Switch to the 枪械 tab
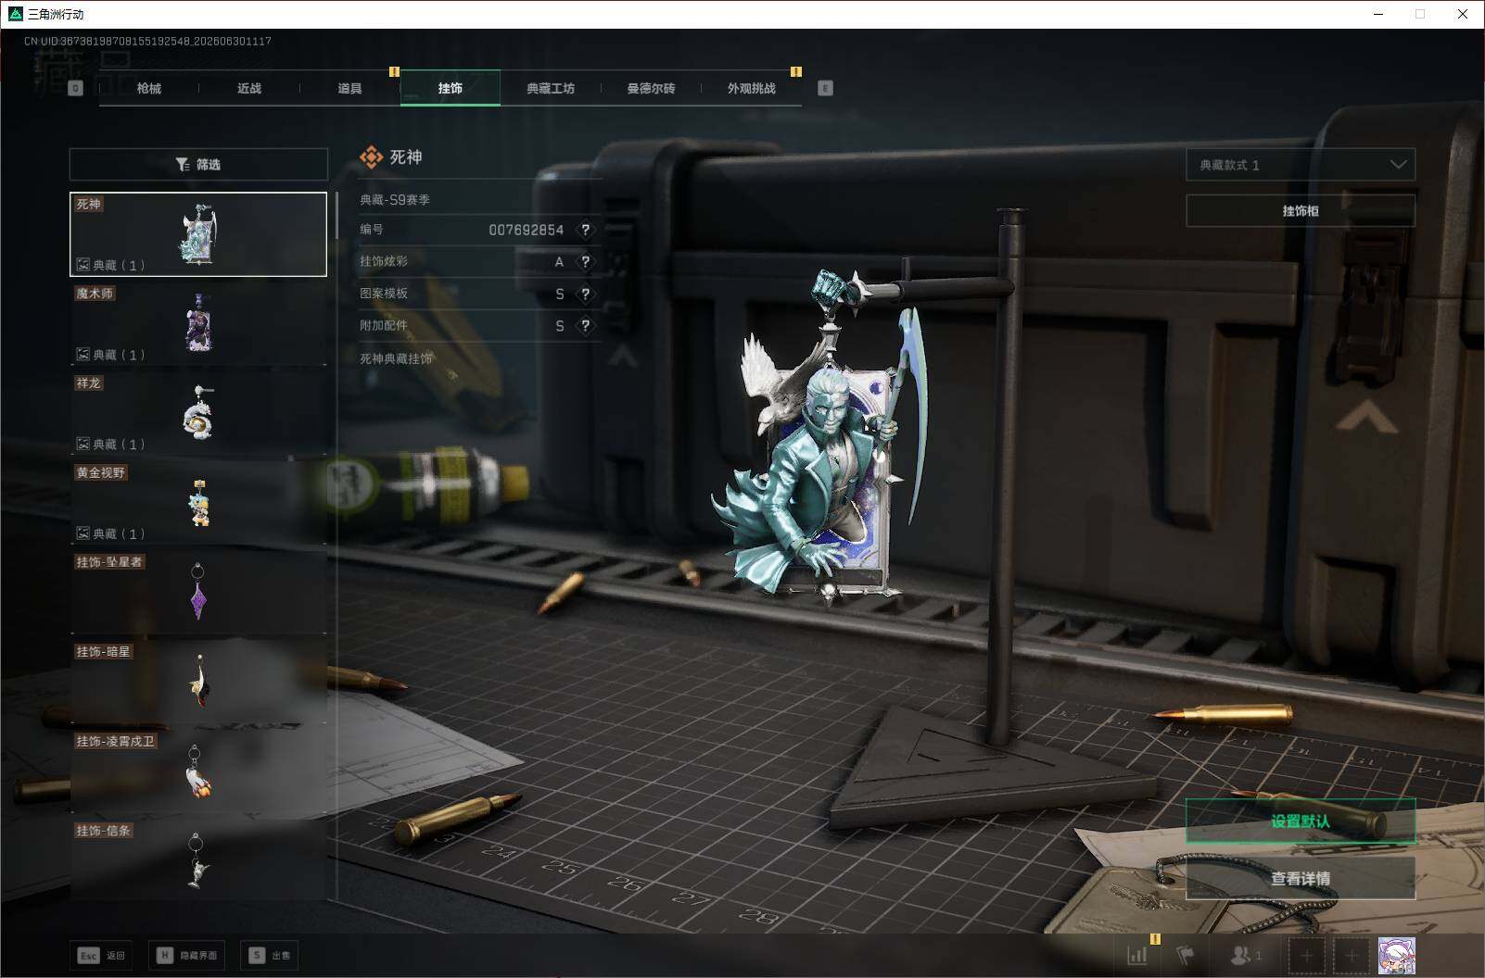Image resolution: width=1485 pixels, height=978 pixels. (x=148, y=88)
